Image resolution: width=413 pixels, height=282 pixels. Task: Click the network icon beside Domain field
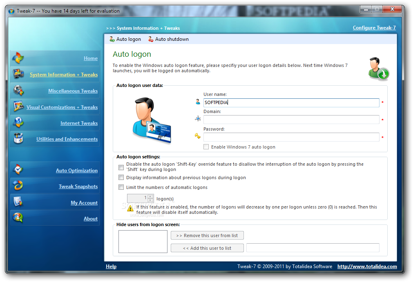point(198,119)
